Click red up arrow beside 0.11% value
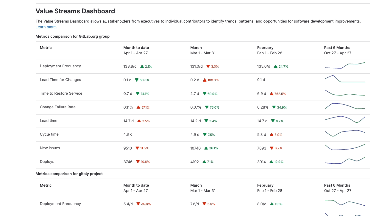This screenshot has height=216, width=390. click(138, 107)
